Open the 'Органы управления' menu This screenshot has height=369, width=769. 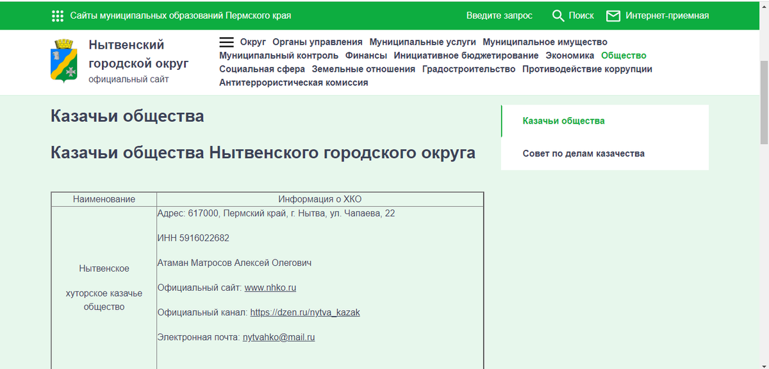pos(317,42)
